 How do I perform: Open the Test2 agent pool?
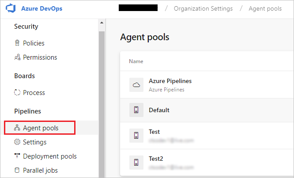156,158
